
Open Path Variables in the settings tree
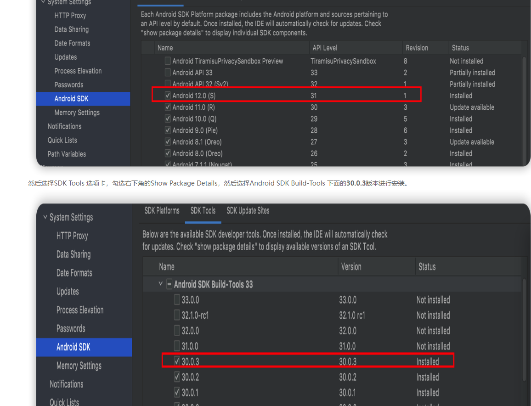(67, 154)
